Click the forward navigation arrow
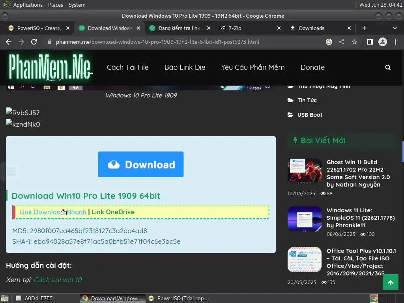 coord(21,42)
